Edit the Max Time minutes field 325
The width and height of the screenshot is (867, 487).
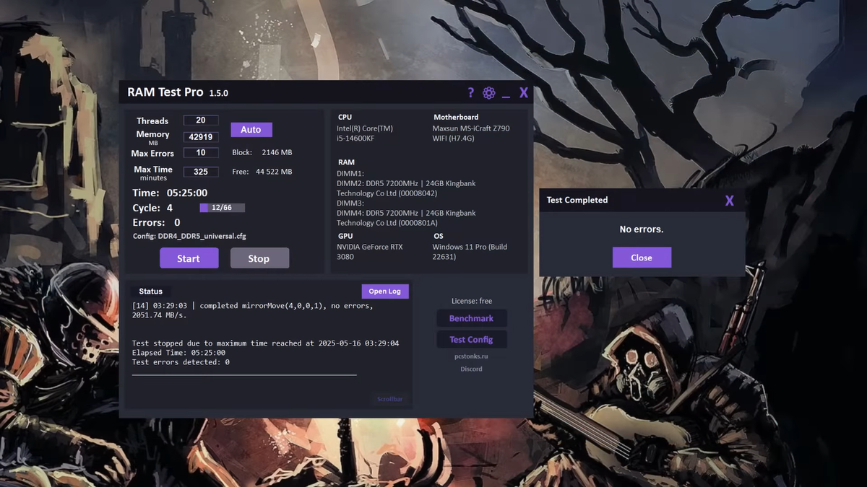(x=201, y=172)
